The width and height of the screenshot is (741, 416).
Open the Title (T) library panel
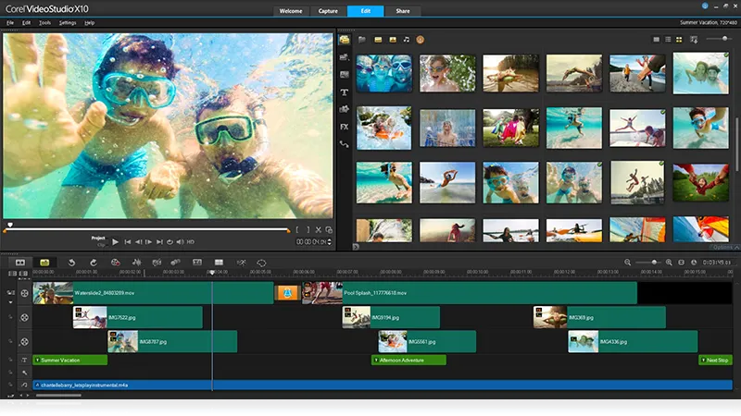coord(345,92)
